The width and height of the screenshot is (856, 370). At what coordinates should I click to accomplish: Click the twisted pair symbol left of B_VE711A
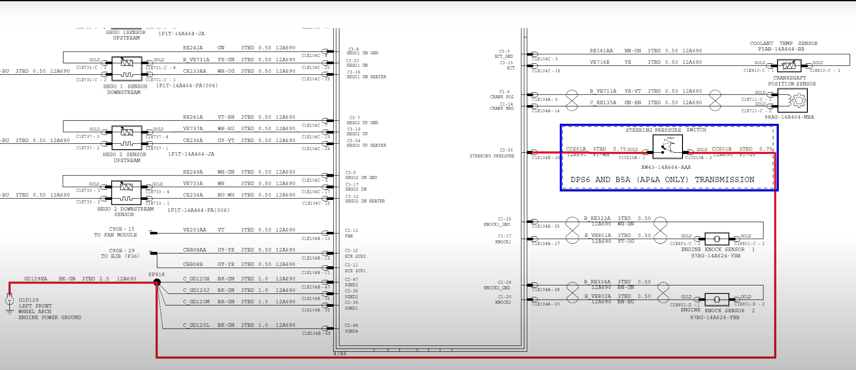572,101
